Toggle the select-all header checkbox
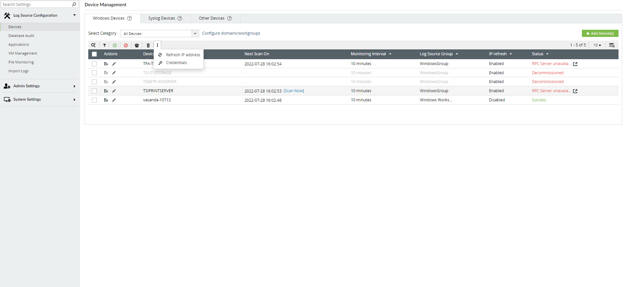This screenshot has height=287, width=627. (94, 54)
